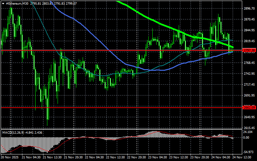Click the 0.00 MACD scale value

click(246, 138)
